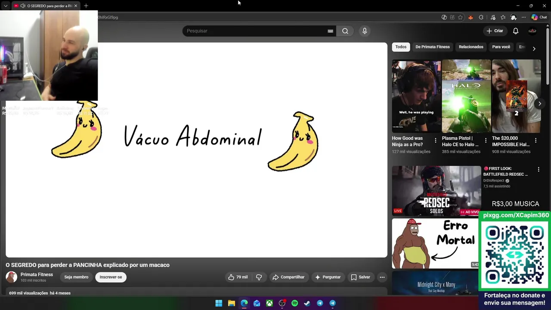Open more actions ellipsis below video

382,277
